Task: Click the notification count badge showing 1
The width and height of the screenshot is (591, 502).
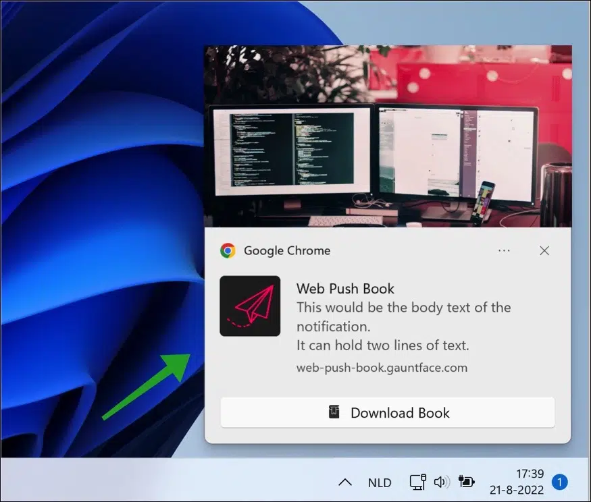Action: (560, 482)
